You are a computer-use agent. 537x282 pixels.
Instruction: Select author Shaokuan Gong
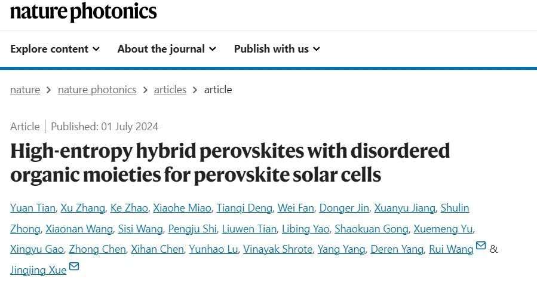(x=372, y=229)
